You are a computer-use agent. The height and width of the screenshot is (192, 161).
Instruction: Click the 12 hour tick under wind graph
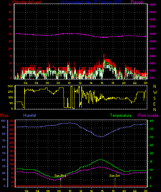(x=80, y=83)
